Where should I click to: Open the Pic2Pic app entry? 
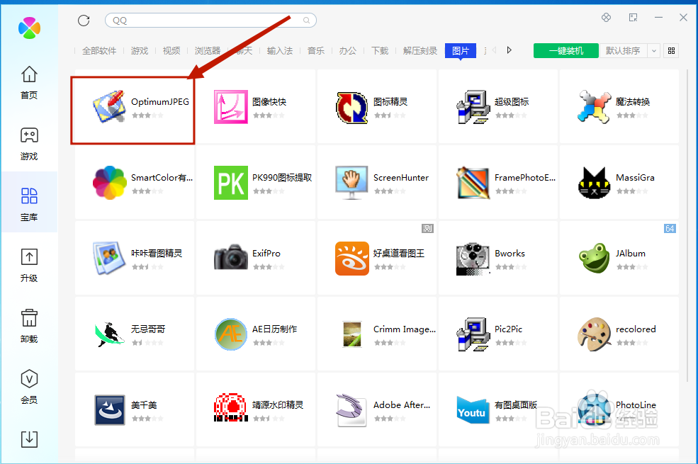pyautogui.click(x=497, y=334)
